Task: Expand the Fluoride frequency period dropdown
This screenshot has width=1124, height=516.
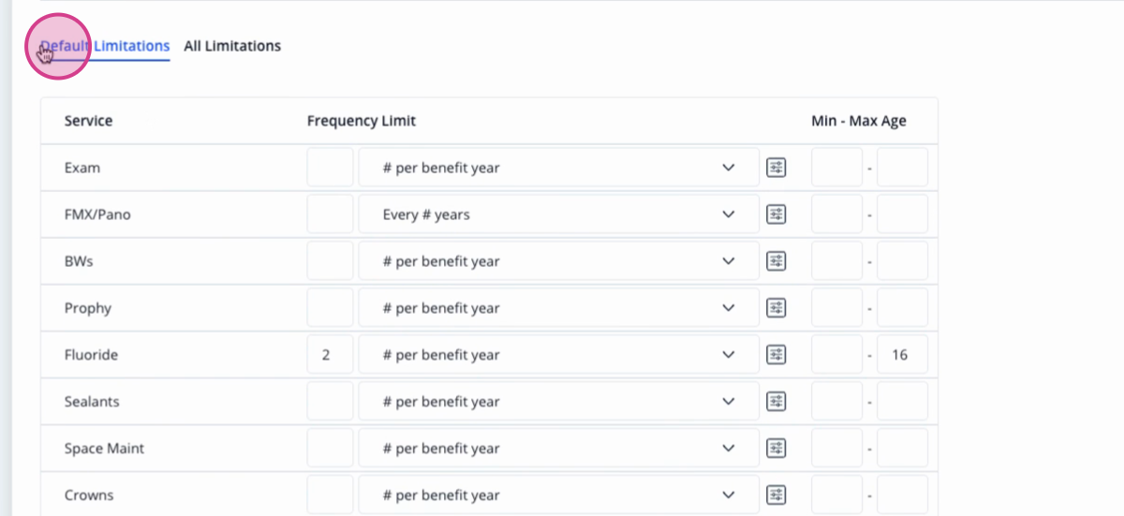Action: (559, 355)
